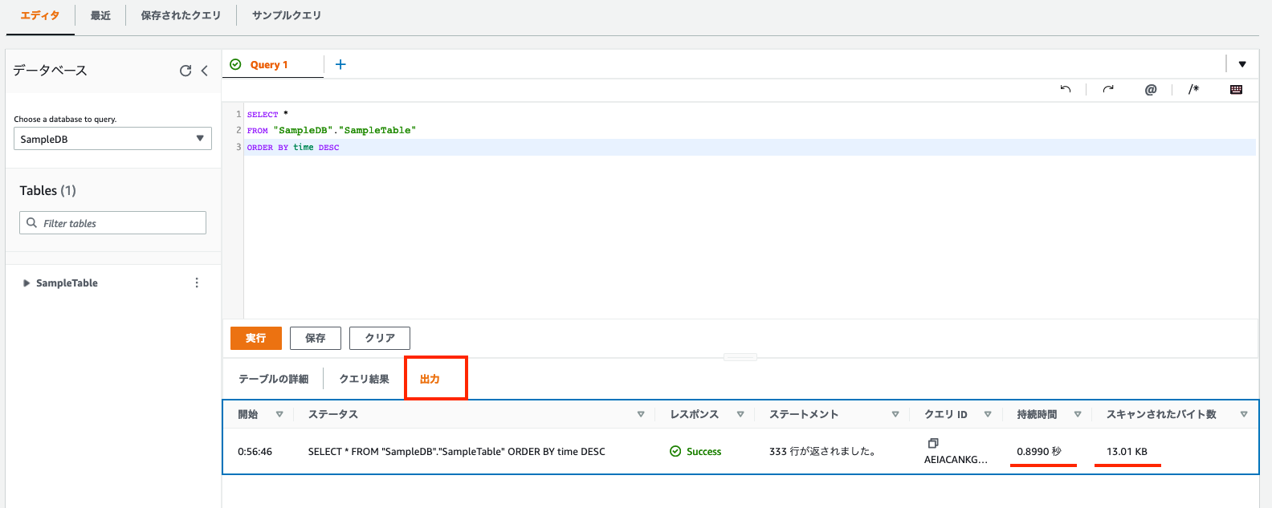Click the Tables (1) heading
Image resolution: width=1272 pixels, height=508 pixels.
[x=48, y=190]
